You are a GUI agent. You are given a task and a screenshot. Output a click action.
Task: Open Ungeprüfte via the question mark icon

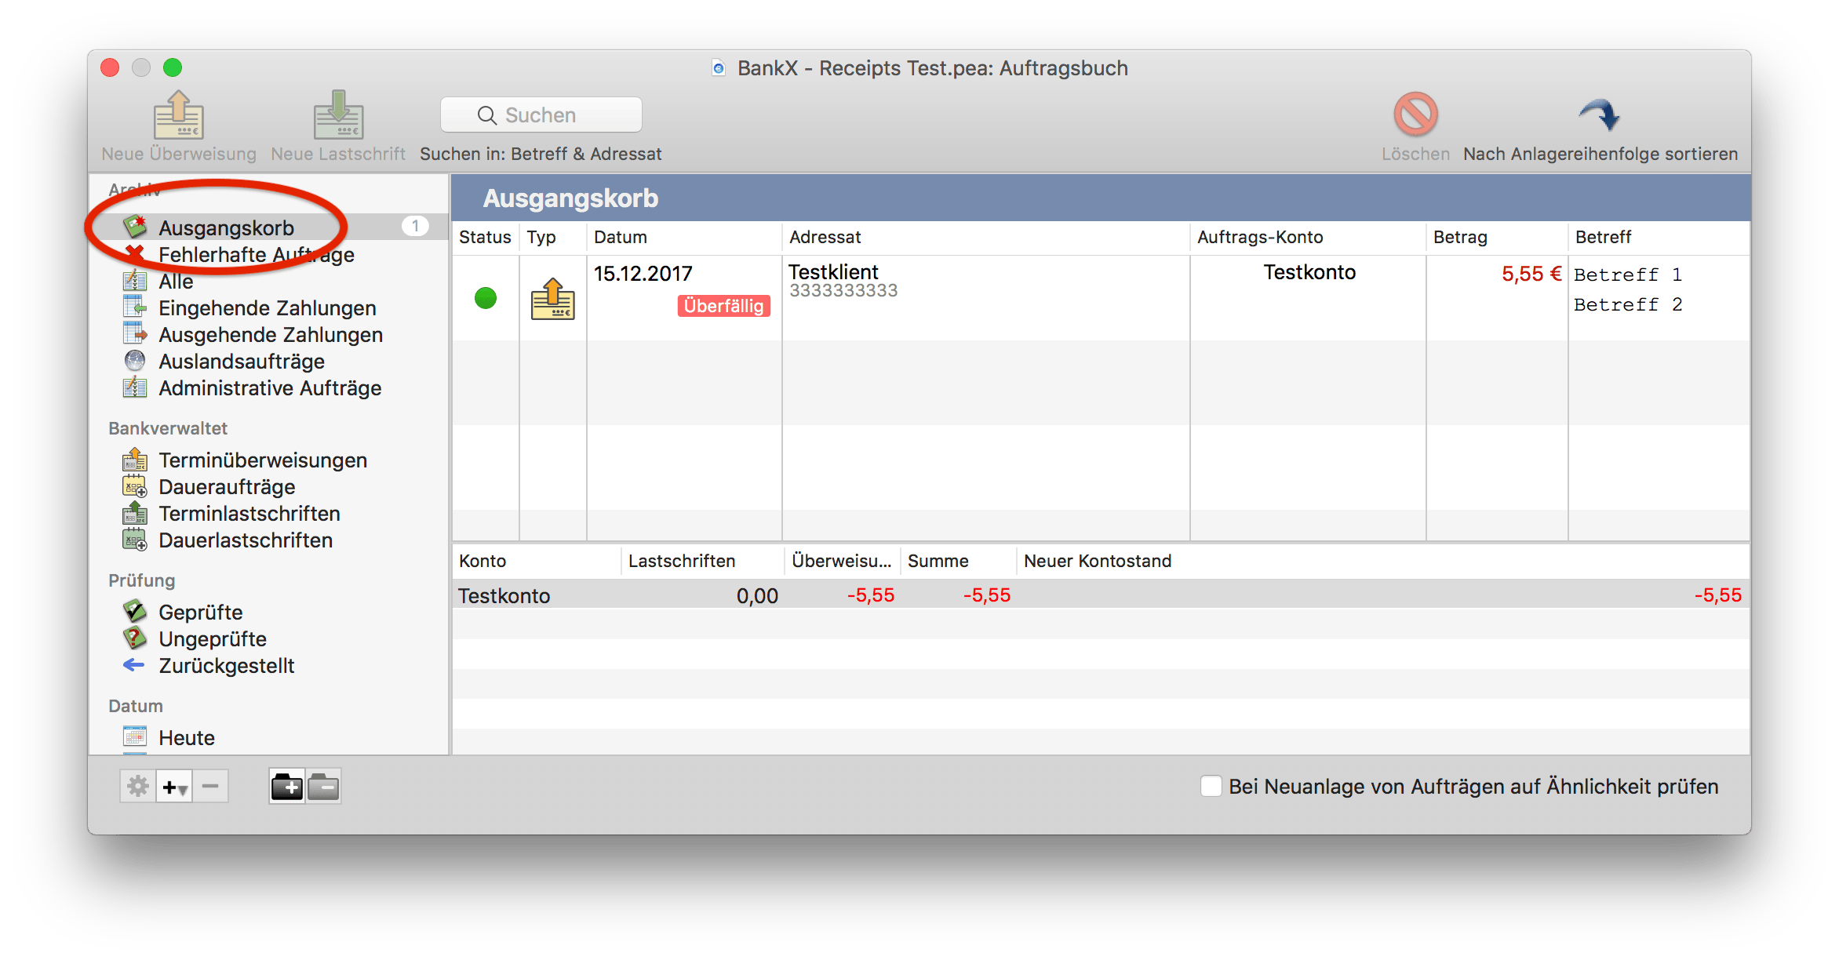coord(135,638)
